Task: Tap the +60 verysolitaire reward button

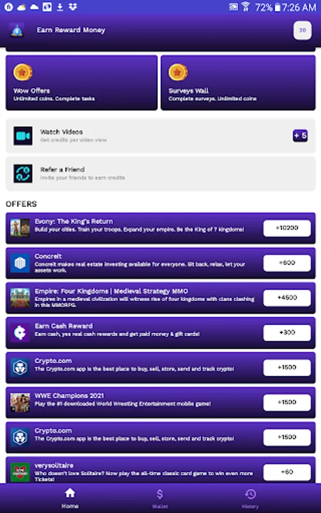Action: tap(287, 472)
